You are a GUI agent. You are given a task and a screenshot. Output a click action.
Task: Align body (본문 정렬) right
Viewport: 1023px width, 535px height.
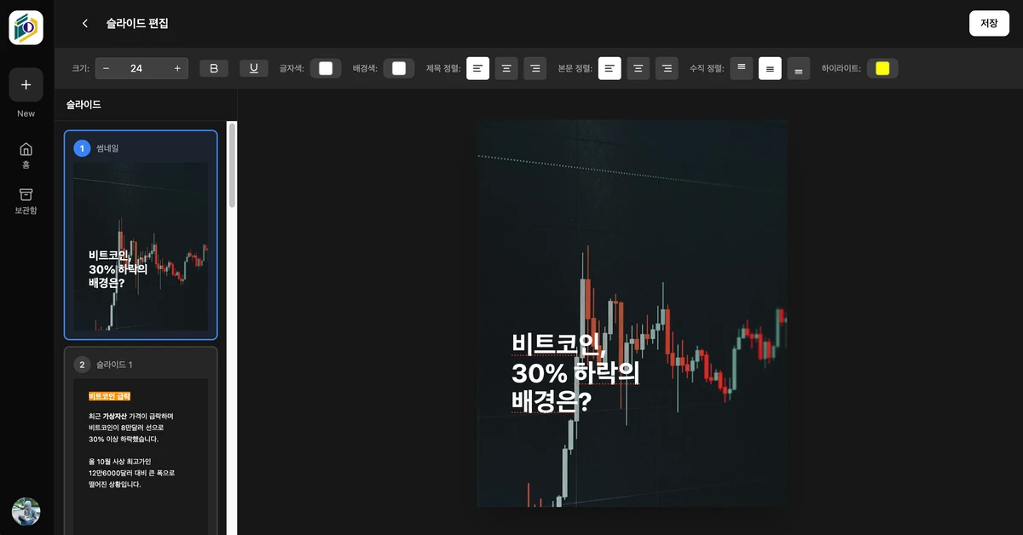coord(667,68)
